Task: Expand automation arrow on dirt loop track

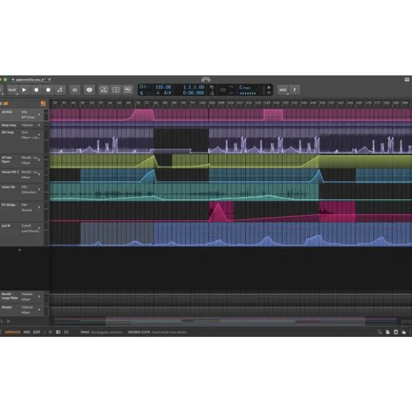Action: click(39, 135)
